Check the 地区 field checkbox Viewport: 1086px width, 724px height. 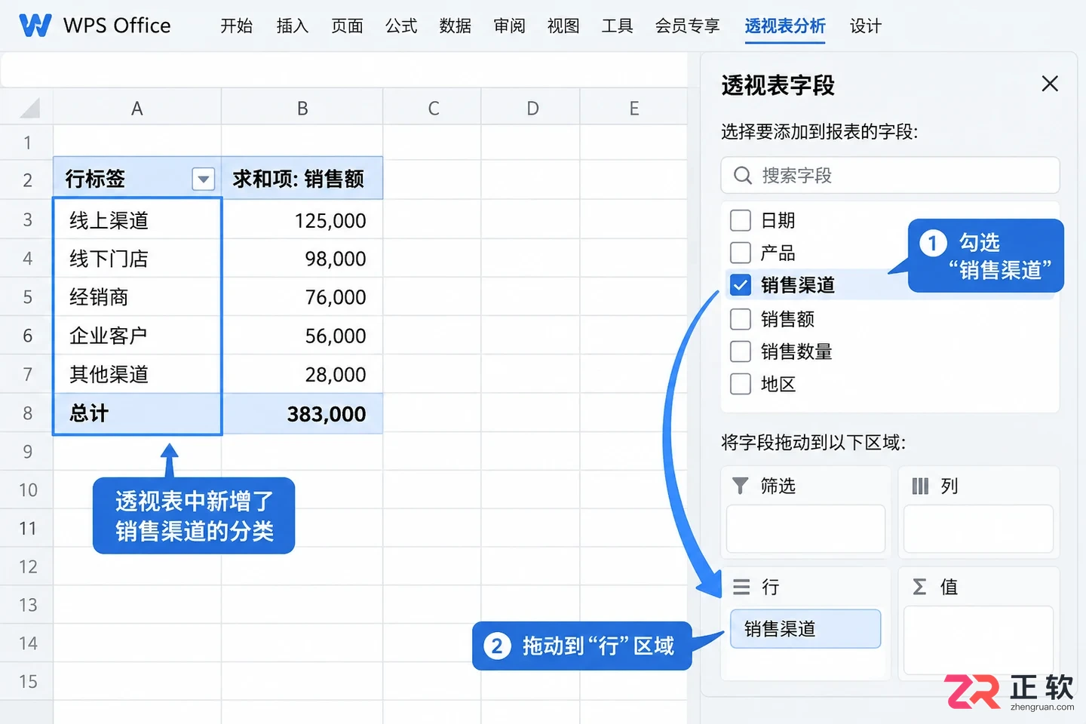pyautogui.click(x=741, y=384)
